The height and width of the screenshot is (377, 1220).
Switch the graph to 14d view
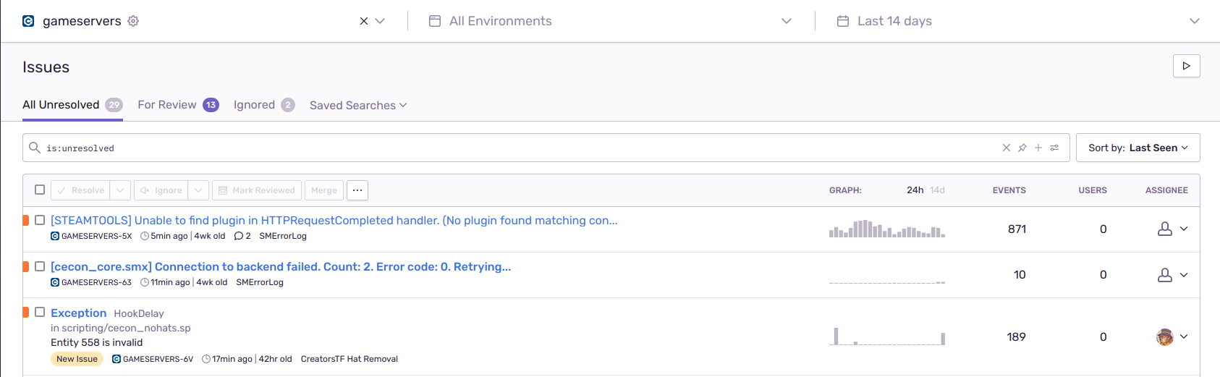(937, 190)
